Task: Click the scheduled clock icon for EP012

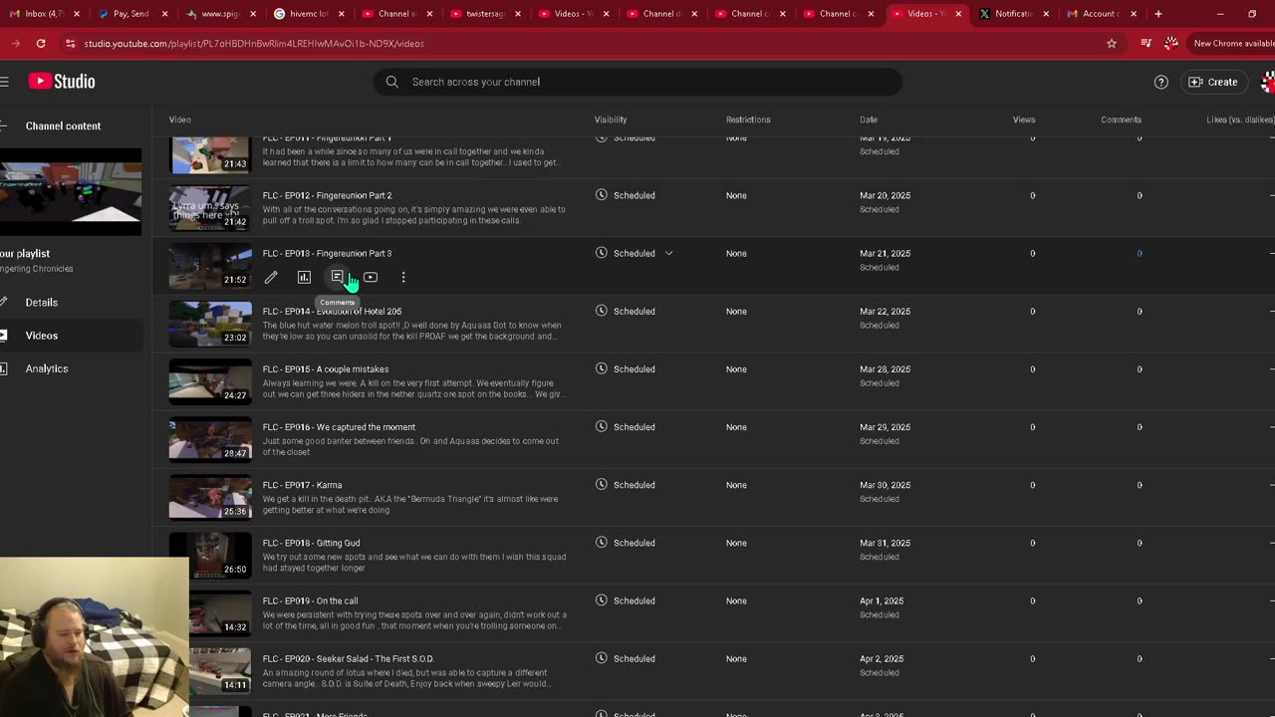Action: [602, 195]
